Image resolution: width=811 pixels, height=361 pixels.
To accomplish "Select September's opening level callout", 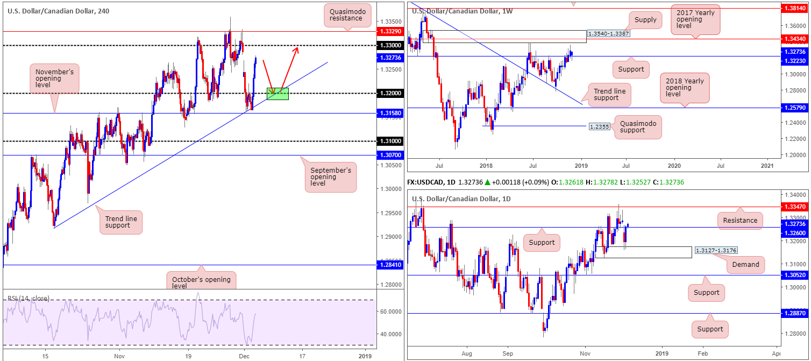I will click(331, 177).
